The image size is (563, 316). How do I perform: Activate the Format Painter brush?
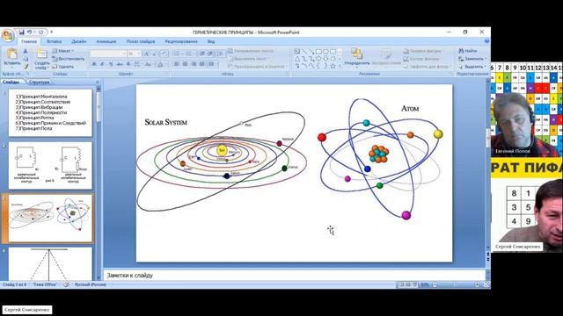click(26, 67)
